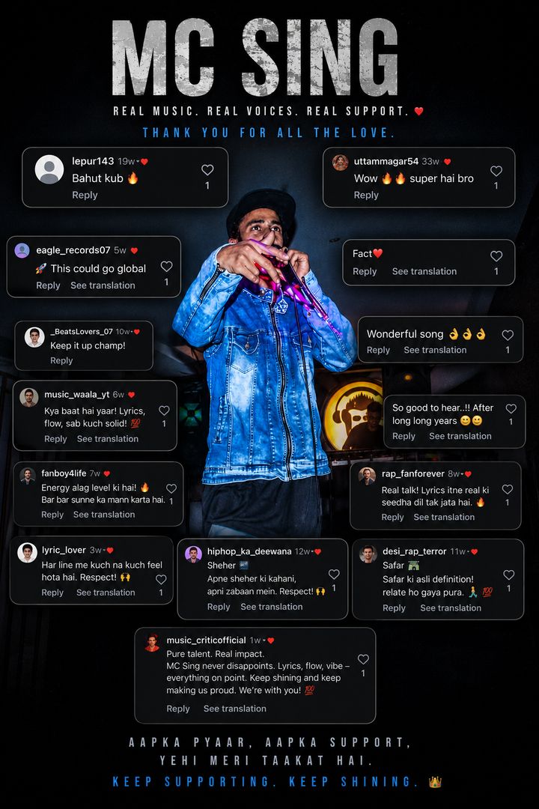Reply to lepur143's 'Bahut kub' comment

85,195
